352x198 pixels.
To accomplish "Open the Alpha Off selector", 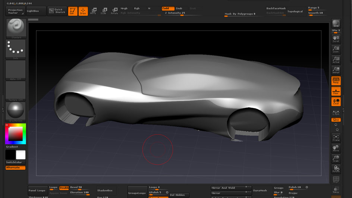I will 16,70.
